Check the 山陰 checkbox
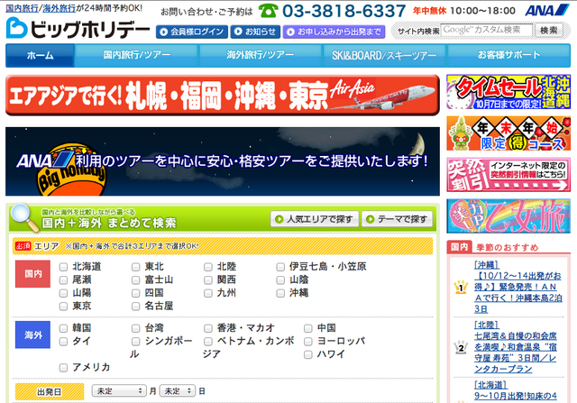The width and height of the screenshot is (577, 403). tap(280, 280)
